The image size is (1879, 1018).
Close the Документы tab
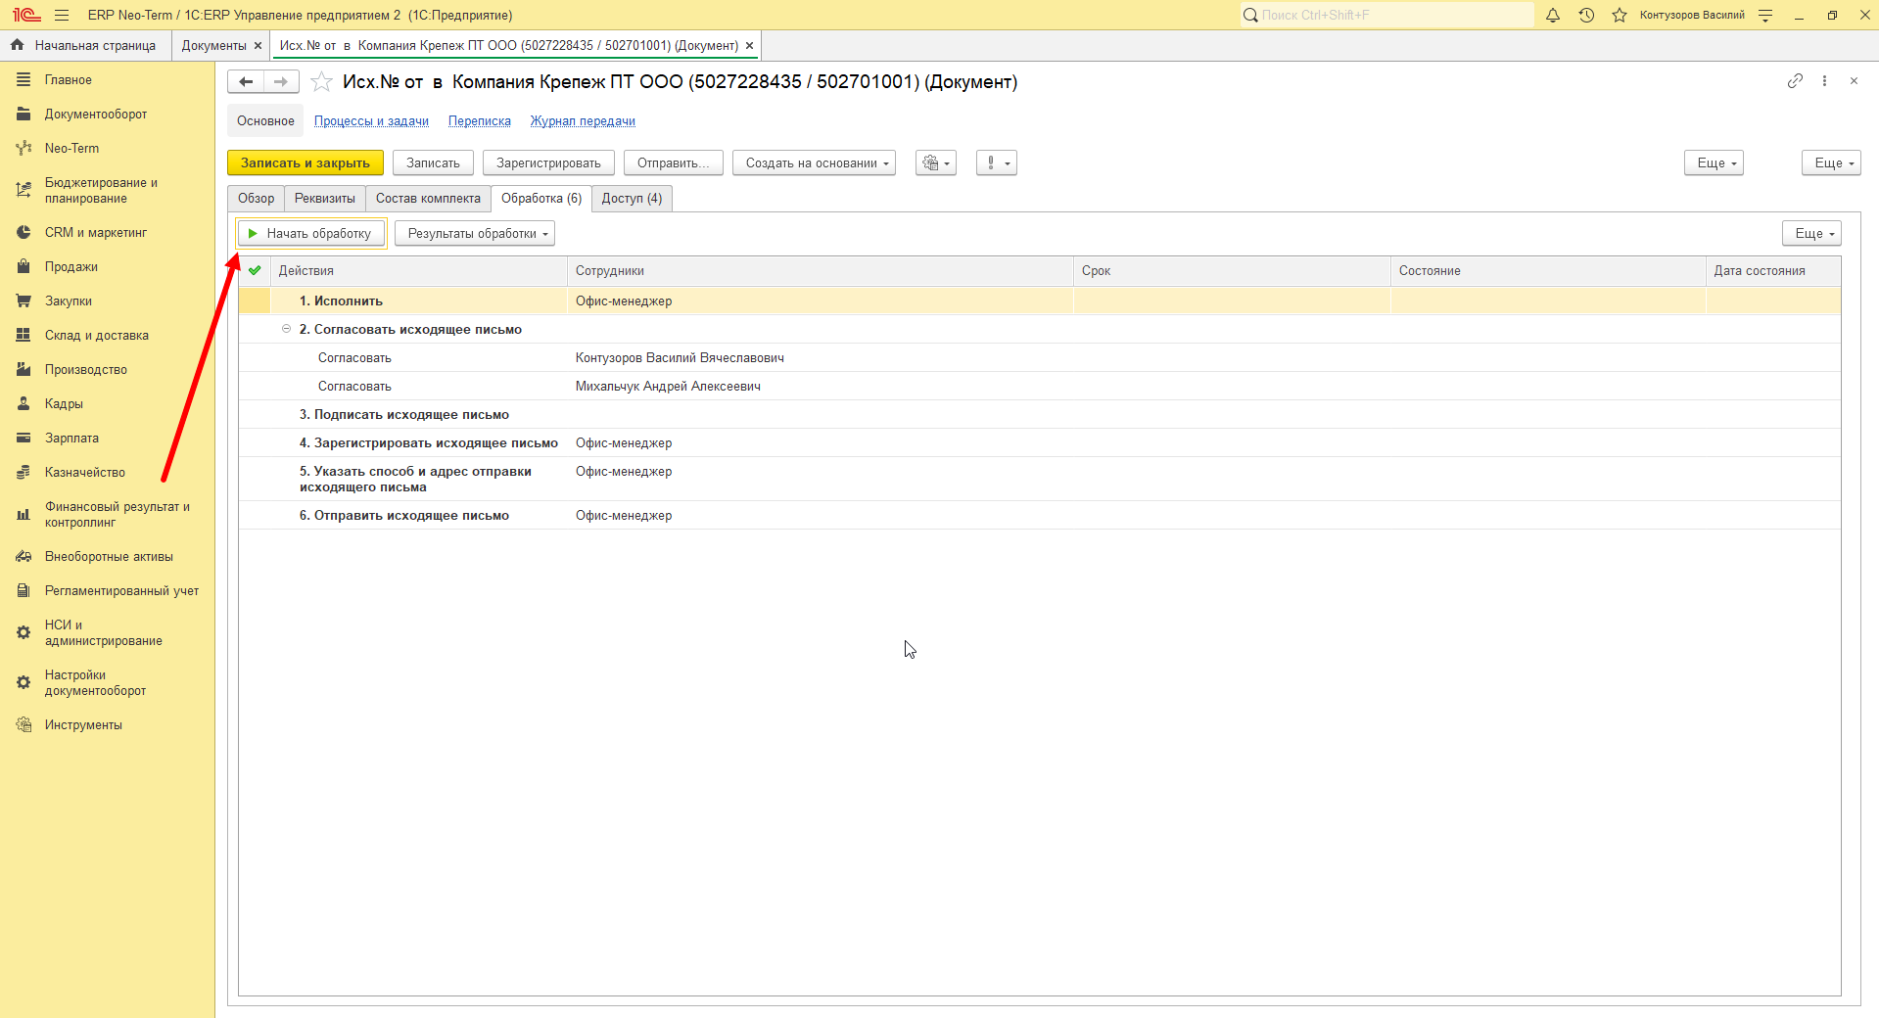pos(258,46)
